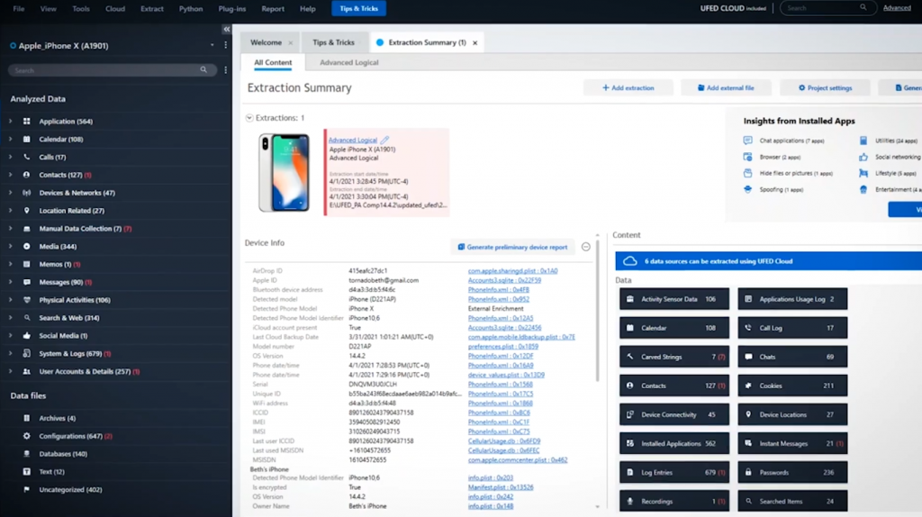922x517 pixels.
Task: Click the Databases icon in Data files
Action: 26,453
